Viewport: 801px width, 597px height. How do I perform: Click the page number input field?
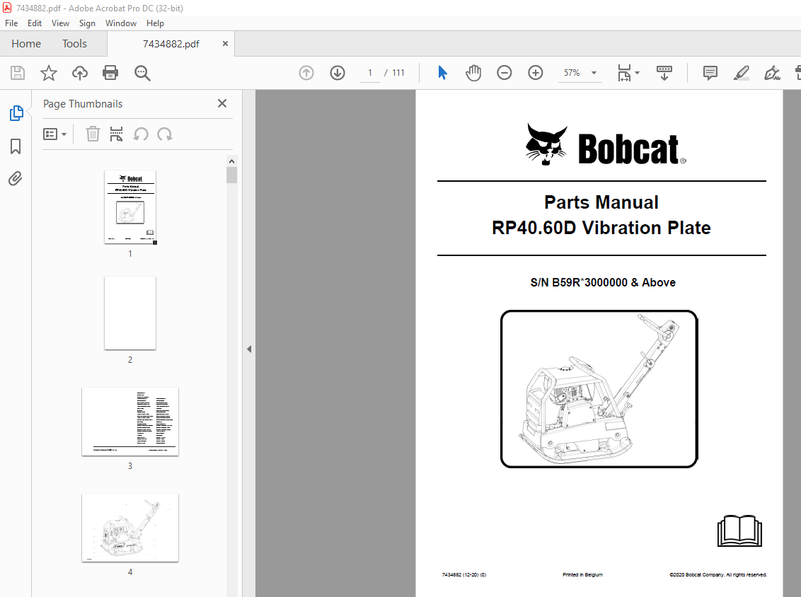[370, 73]
